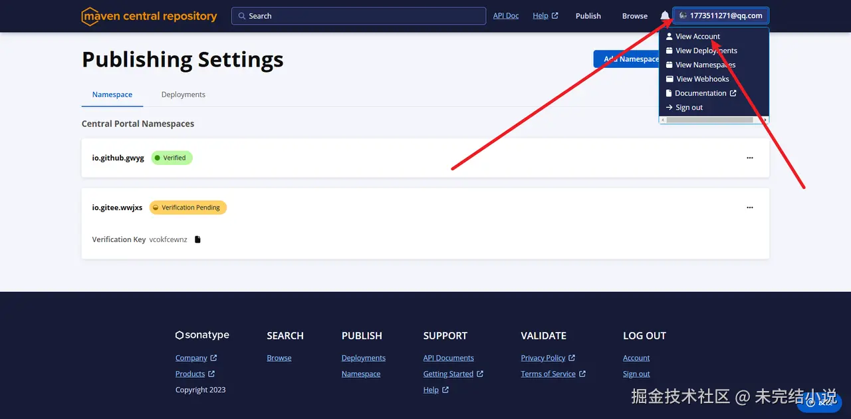Click the external-link icon beside Terms of Service

tap(582, 374)
